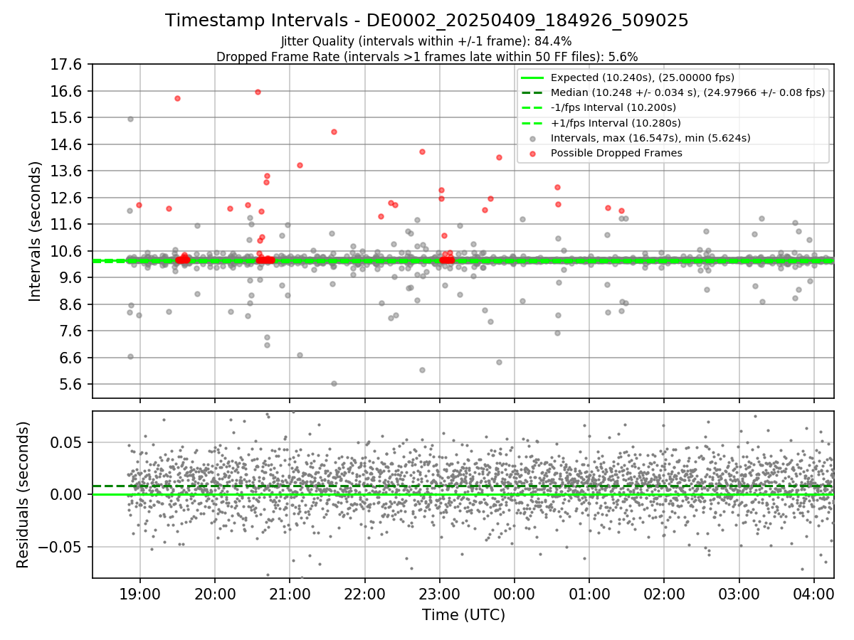
Task: Click the gray outlier point near 15.6 at far left
Action: [x=130, y=119]
